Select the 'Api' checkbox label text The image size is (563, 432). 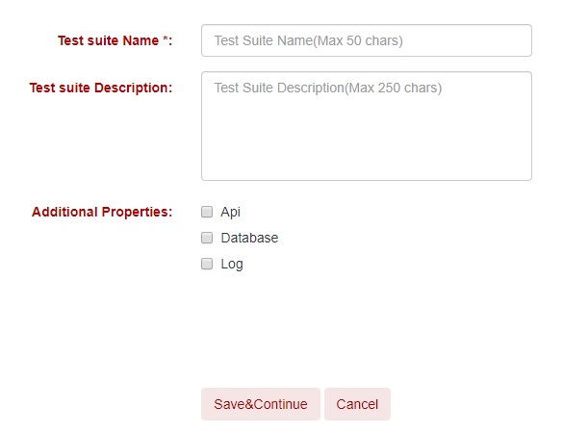click(x=231, y=213)
